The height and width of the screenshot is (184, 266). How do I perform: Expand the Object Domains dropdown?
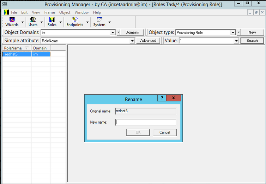[113, 32]
